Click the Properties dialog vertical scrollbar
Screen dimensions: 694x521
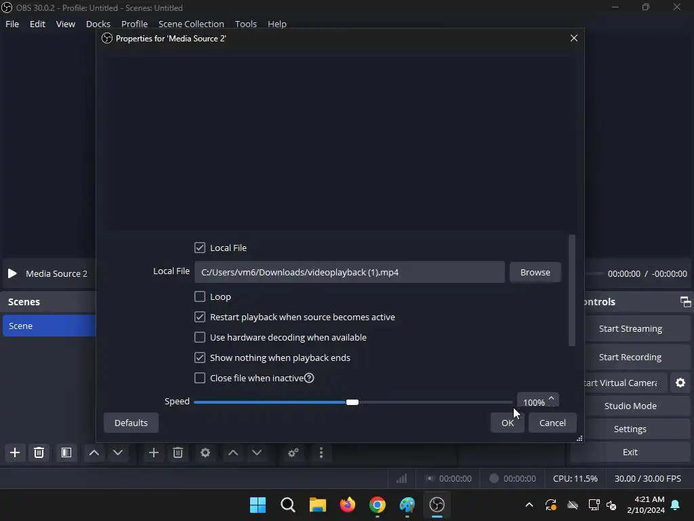click(572, 290)
